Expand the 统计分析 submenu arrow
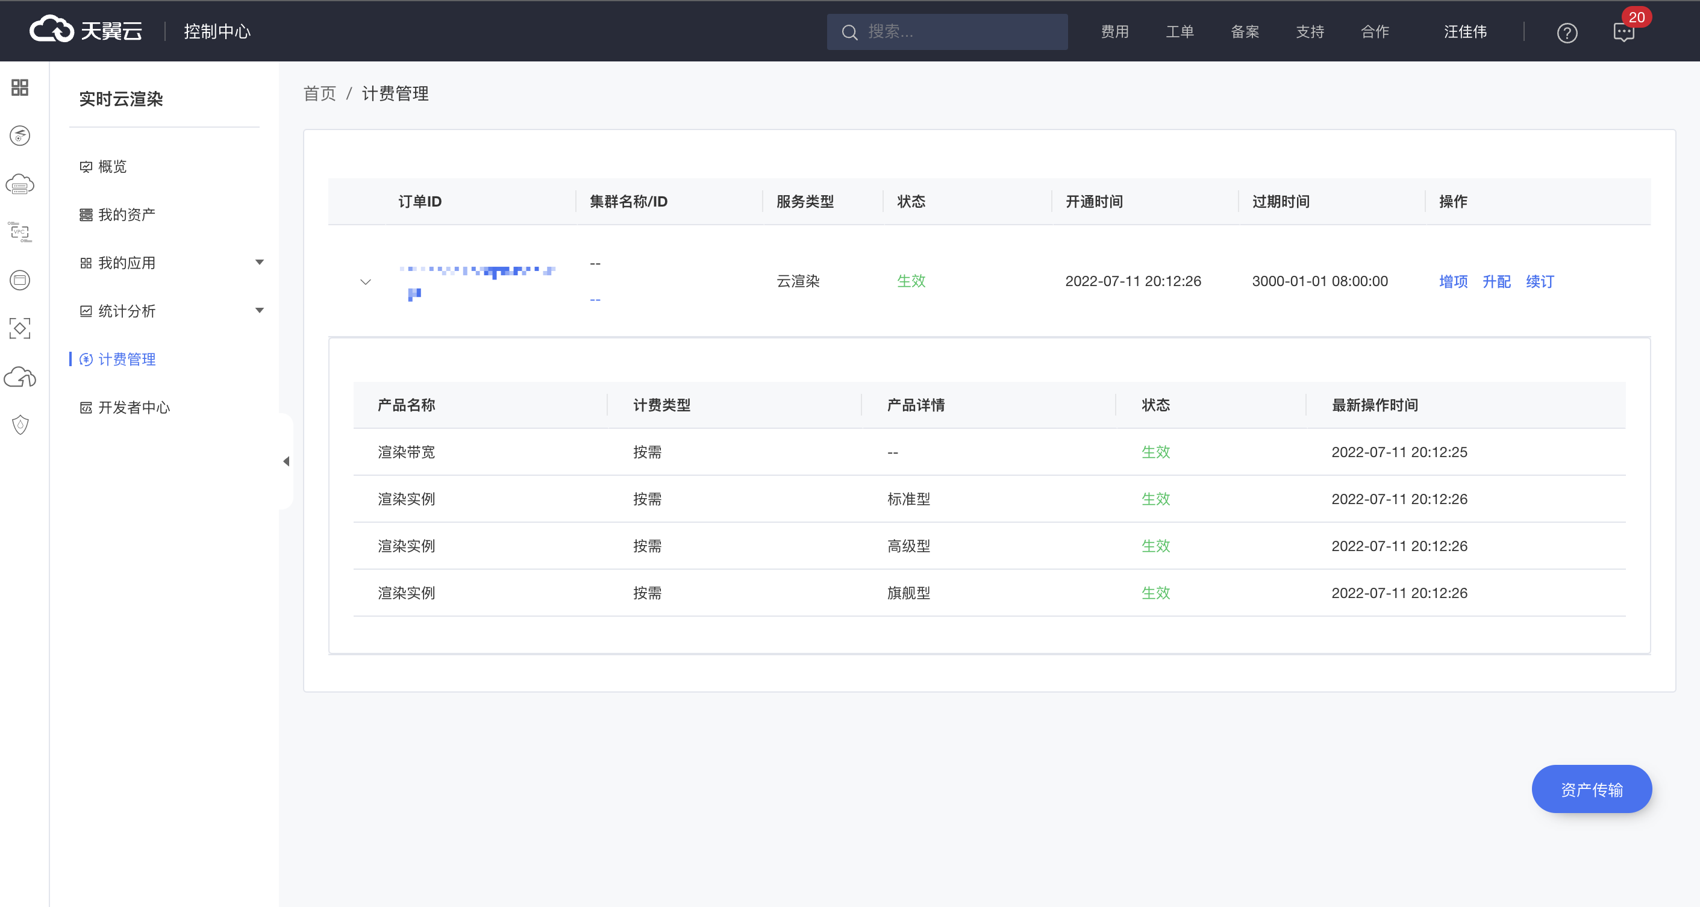Screen dimensions: 1700x907 point(260,311)
